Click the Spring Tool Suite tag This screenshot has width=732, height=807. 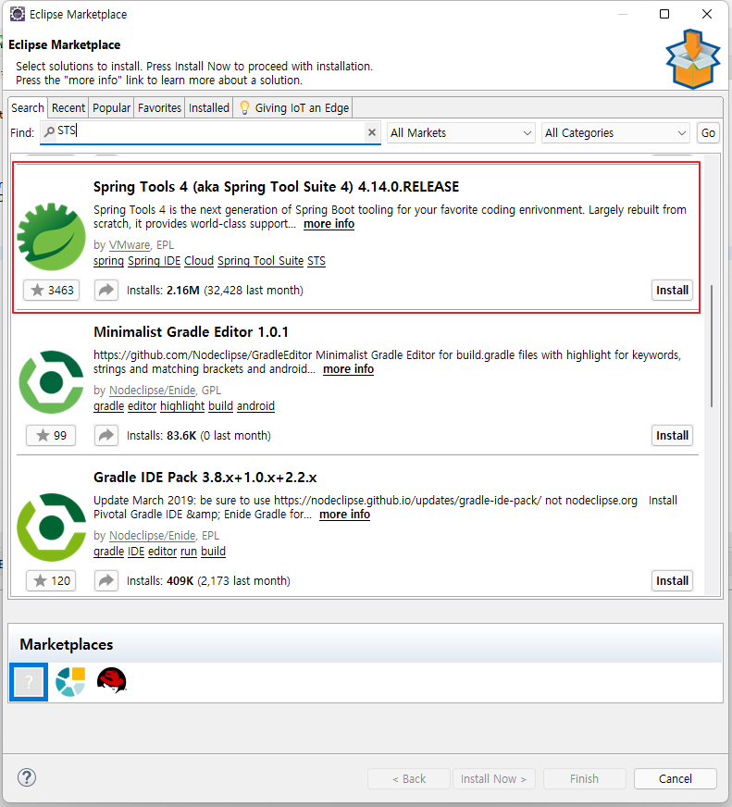click(260, 261)
